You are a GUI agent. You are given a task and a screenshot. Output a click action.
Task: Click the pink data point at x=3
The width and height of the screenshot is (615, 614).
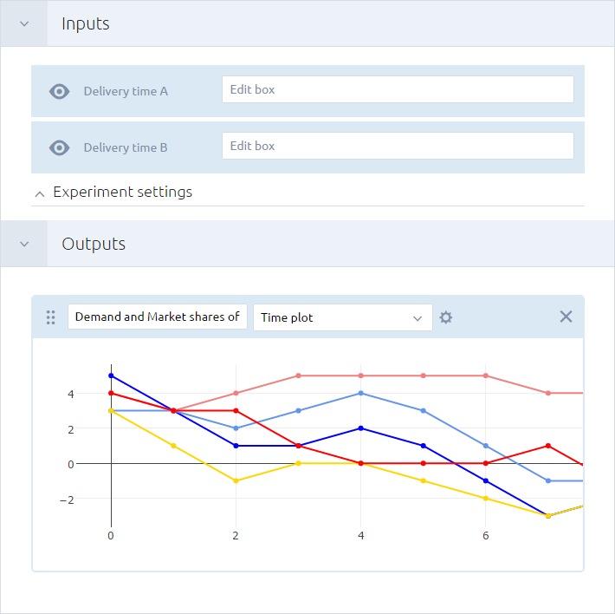[x=299, y=376]
